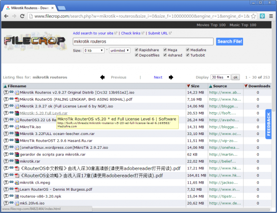Sort results by Downloads column header
This screenshot has height=213, width=277.
point(259,86)
